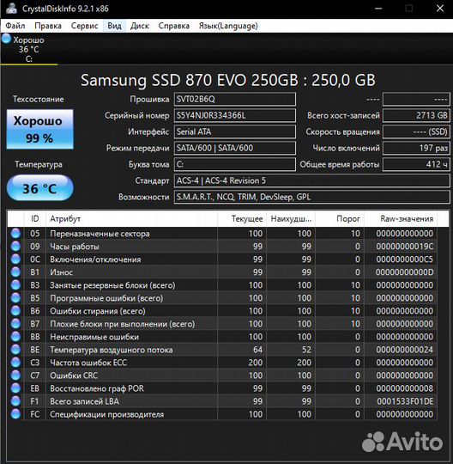The width and height of the screenshot is (453, 464).
Task: Open the Диск menu
Action: click(140, 26)
